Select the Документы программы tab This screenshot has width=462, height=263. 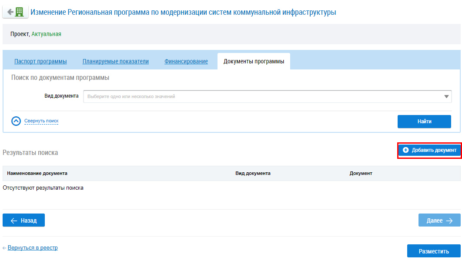[x=254, y=61]
